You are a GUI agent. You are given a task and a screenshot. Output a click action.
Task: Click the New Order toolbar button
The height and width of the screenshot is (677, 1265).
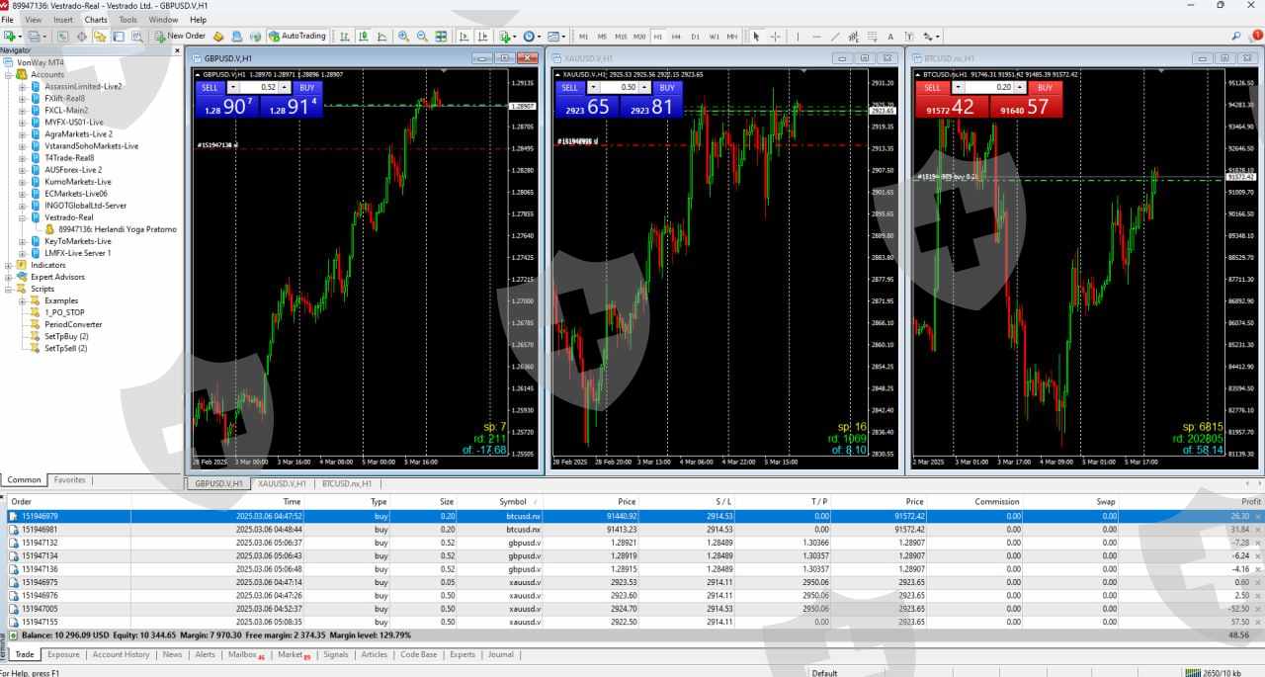180,37
